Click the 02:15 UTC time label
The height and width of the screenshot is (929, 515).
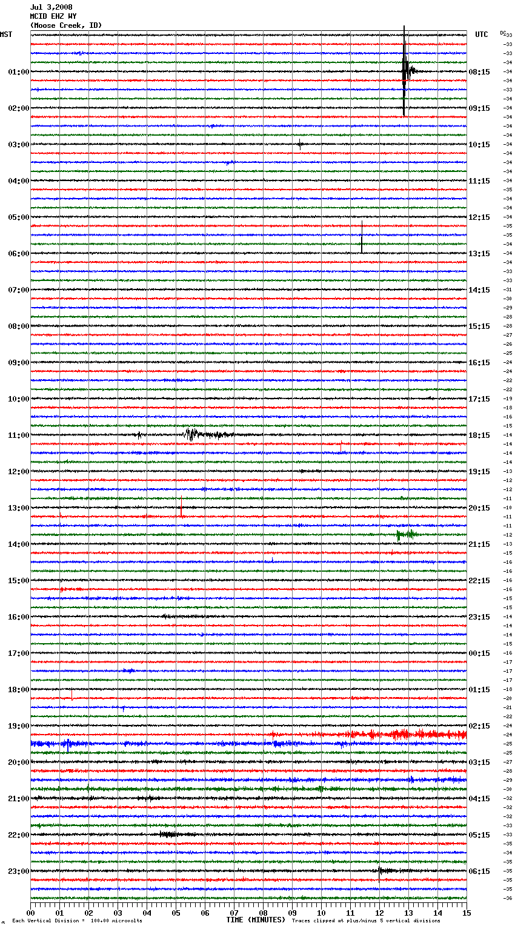click(479, 726)
